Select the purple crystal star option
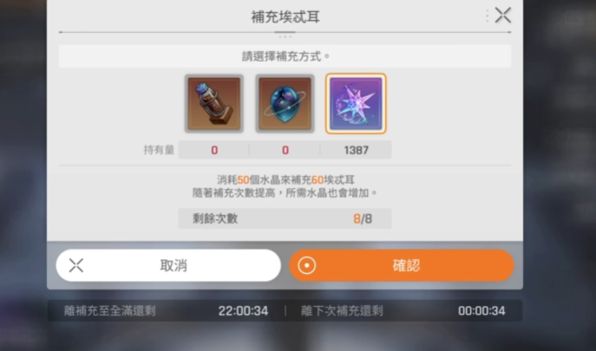Screen dimensions: 596x351 tap(356, 104)
